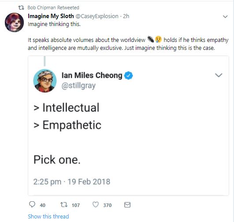Open the Bob Chipman Retweeted link
The height and width of the screenshot is (222, 234).
(x=53, y=8)
